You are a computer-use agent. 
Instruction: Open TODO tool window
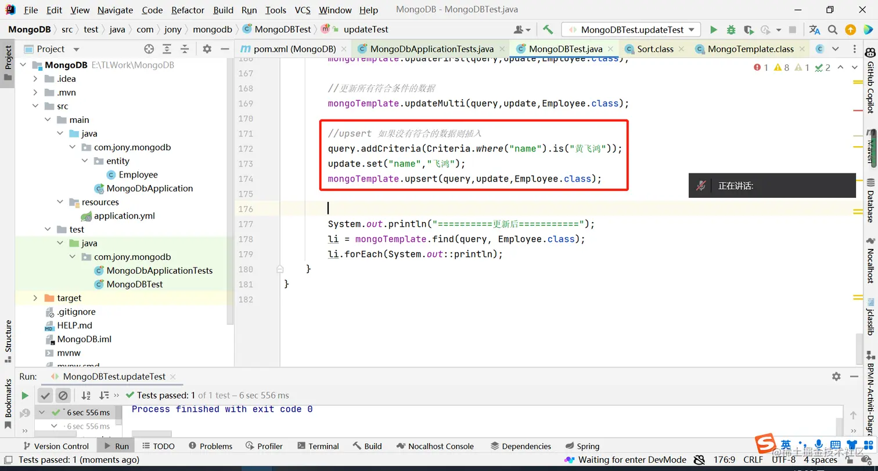click(158, 446)
